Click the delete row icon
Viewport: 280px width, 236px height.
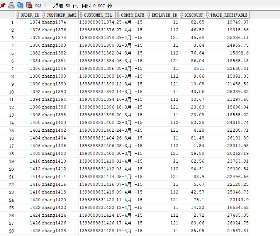pos(29,5)
